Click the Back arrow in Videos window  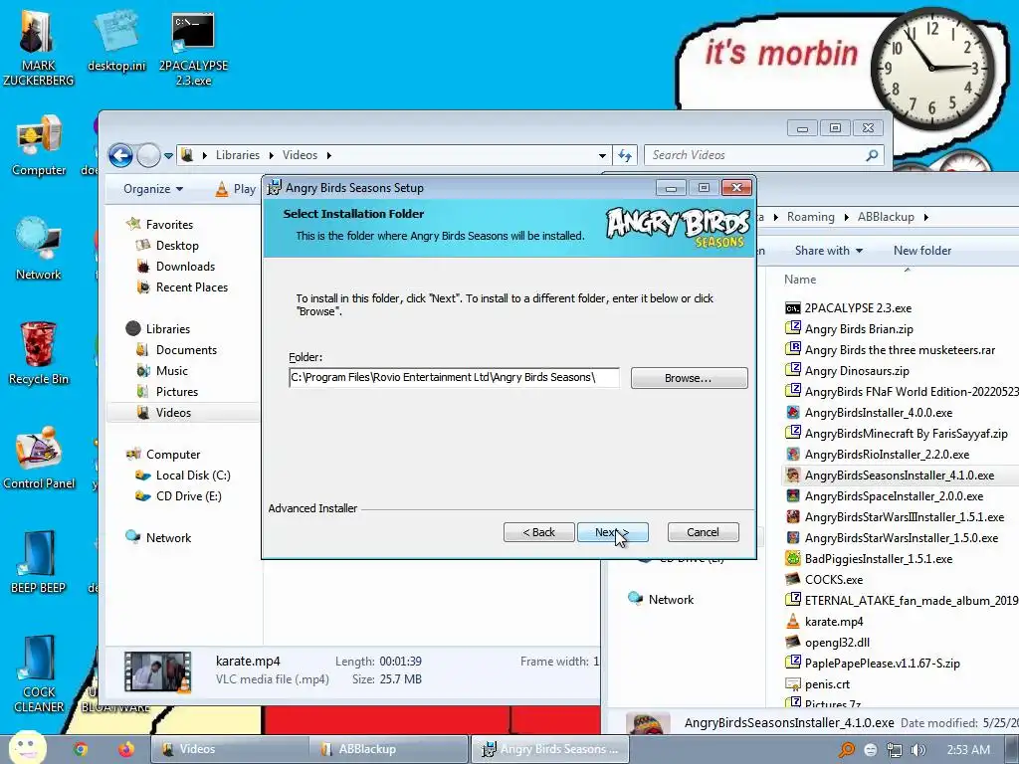pyautogui.click(x=120, y=155)
